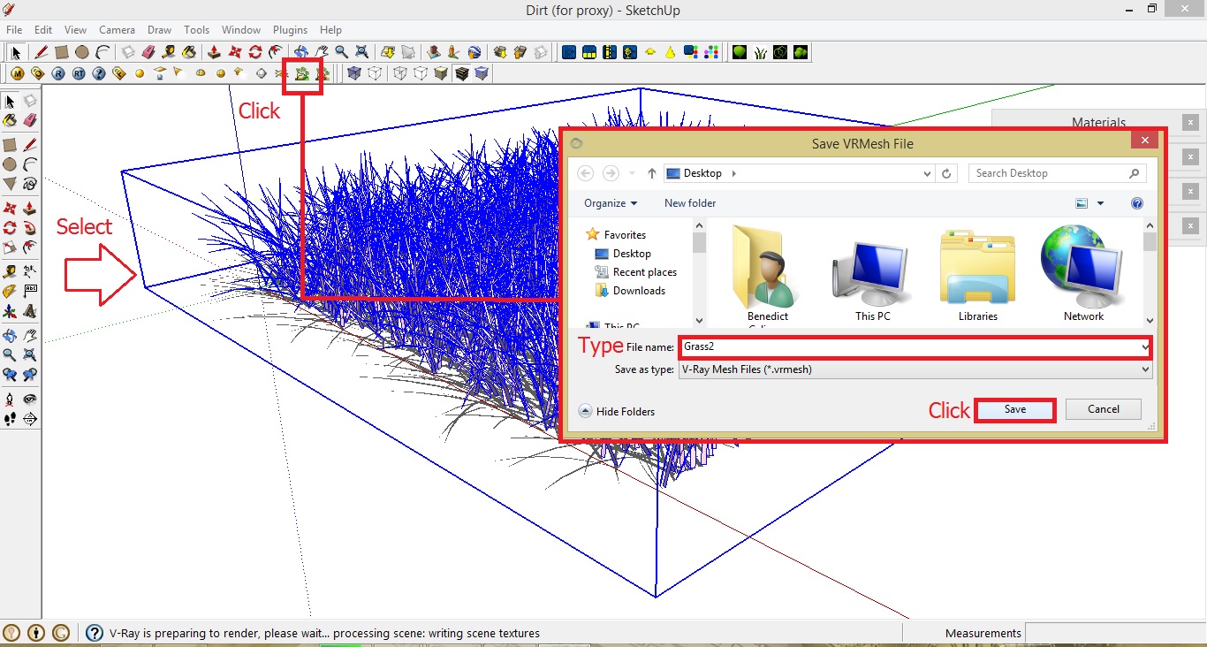Click the Preview in Google Earth icon
Viewport: 1207px width, 647px height.
(474, 52)
